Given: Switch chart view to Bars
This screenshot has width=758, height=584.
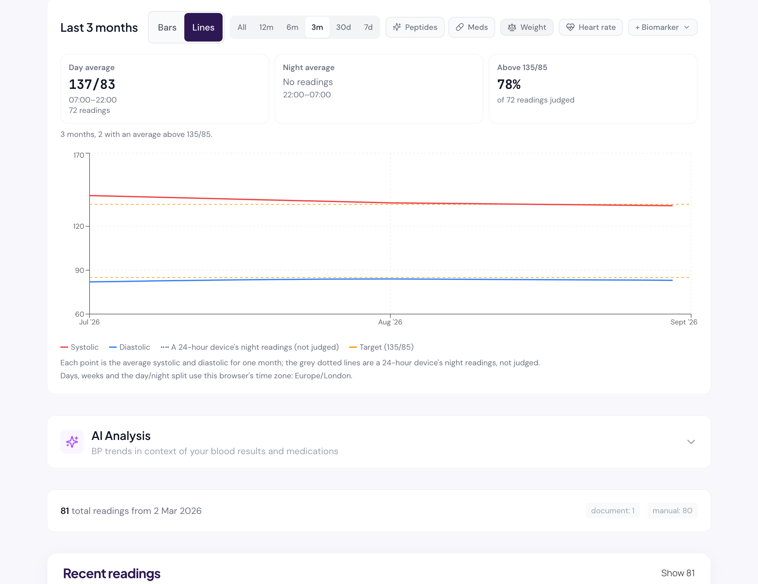Looking at the screenshot, I should click(167, 27).
